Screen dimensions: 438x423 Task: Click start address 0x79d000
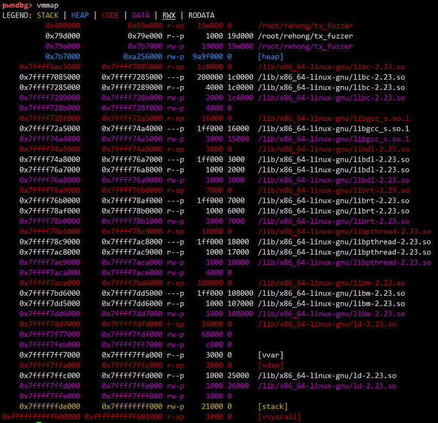[x=63, y=36]
